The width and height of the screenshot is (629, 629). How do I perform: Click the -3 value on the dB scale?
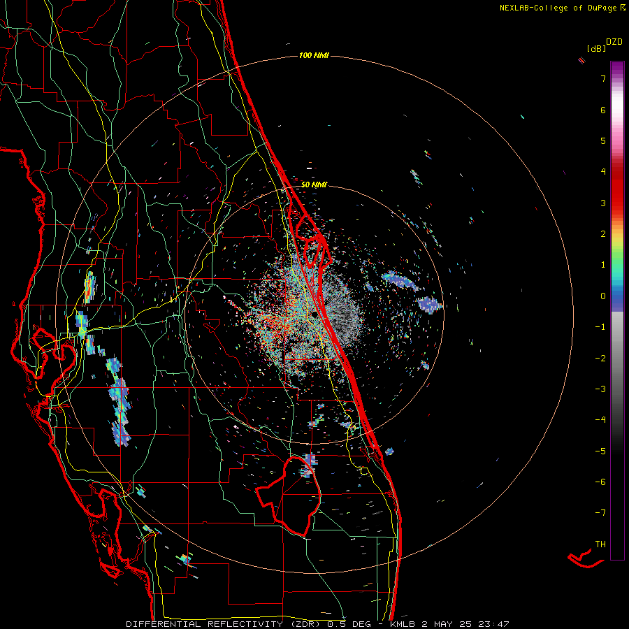click(x=600, y=389)
